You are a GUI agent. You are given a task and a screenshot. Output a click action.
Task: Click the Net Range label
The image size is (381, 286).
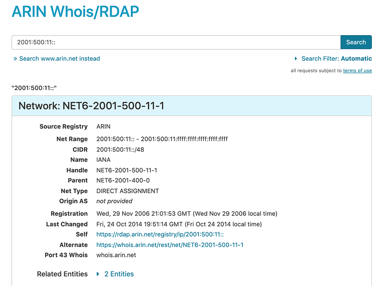pos(72,139)
